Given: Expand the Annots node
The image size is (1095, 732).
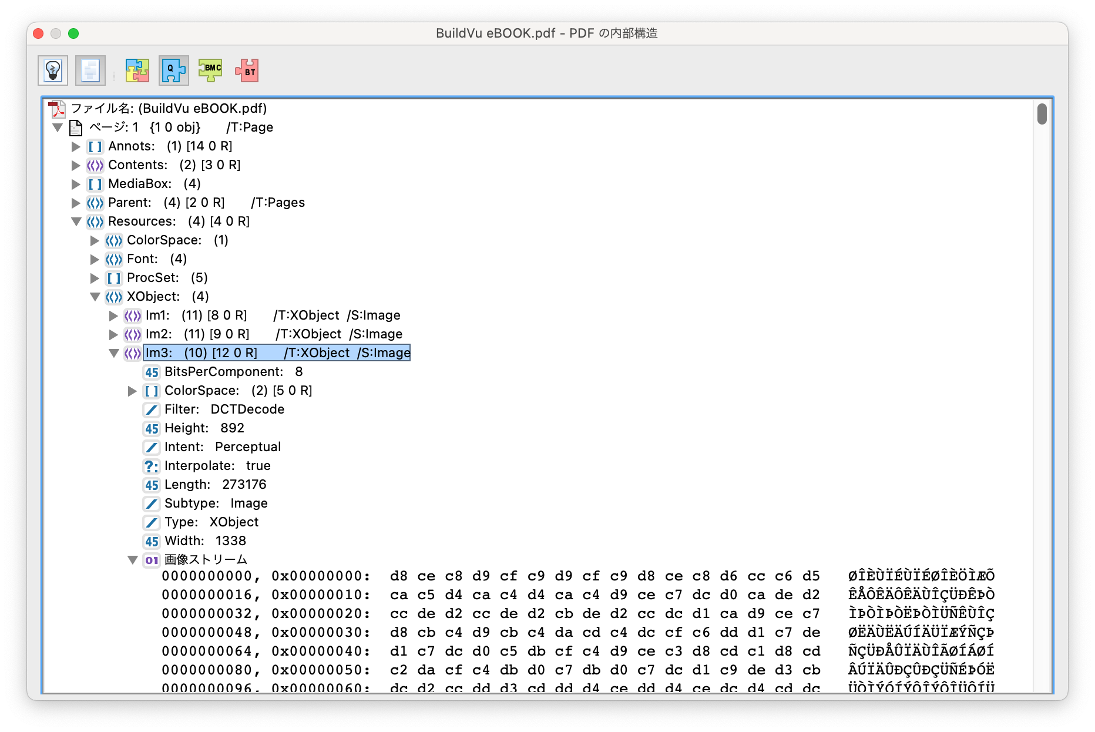Looking at the screenshot, I should point(76,146).
